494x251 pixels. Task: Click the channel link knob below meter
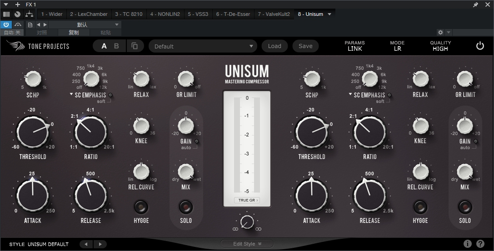247,222
